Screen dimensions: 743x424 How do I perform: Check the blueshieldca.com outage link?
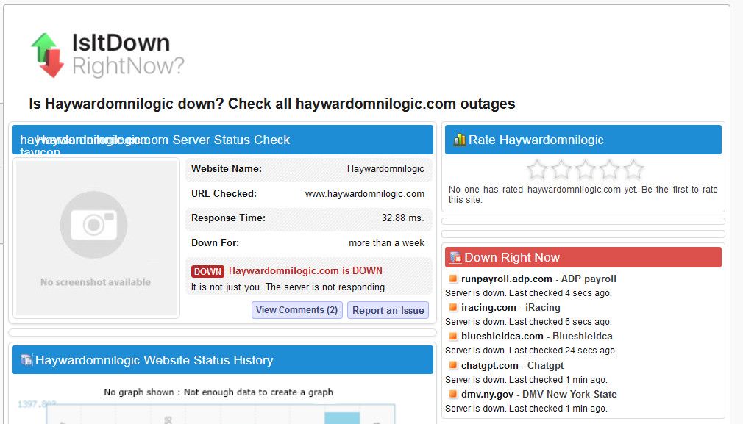coord(502,337)
